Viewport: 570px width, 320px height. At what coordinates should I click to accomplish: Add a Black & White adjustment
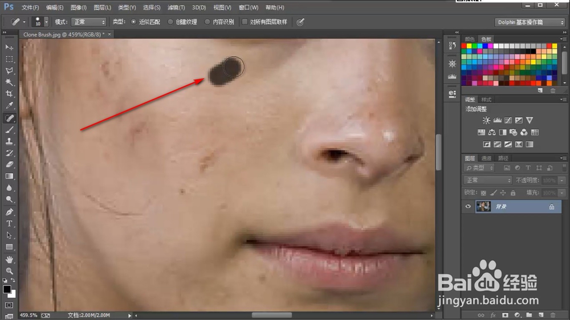click(503, 132)
